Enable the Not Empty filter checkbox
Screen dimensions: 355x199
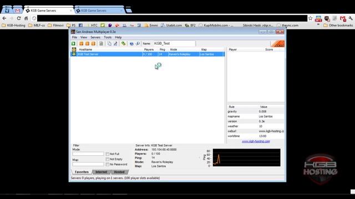click(x=107, y=159)
